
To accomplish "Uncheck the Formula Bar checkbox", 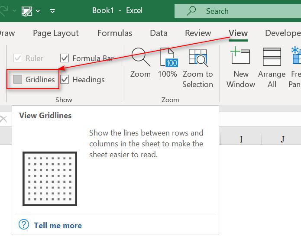I will (x=65, y=58).
